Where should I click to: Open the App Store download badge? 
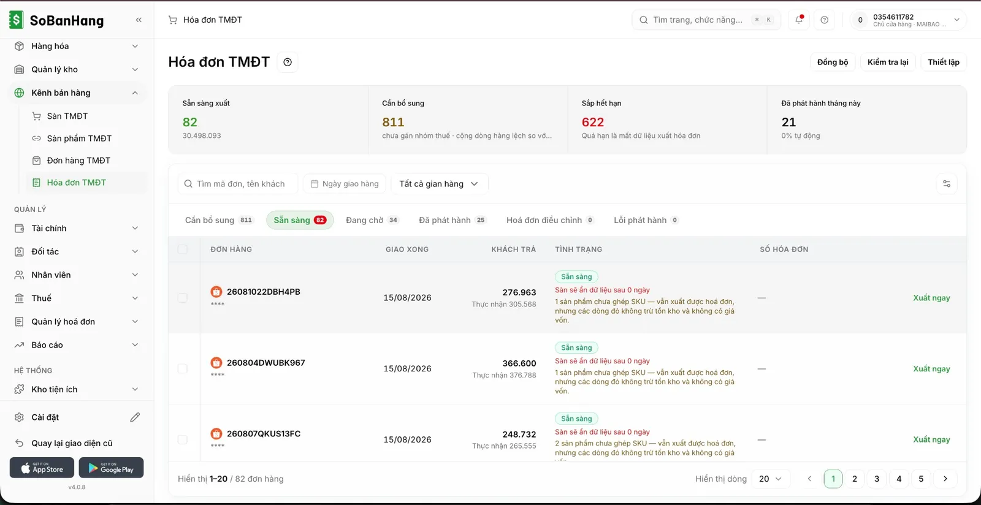tap(42, 468)
